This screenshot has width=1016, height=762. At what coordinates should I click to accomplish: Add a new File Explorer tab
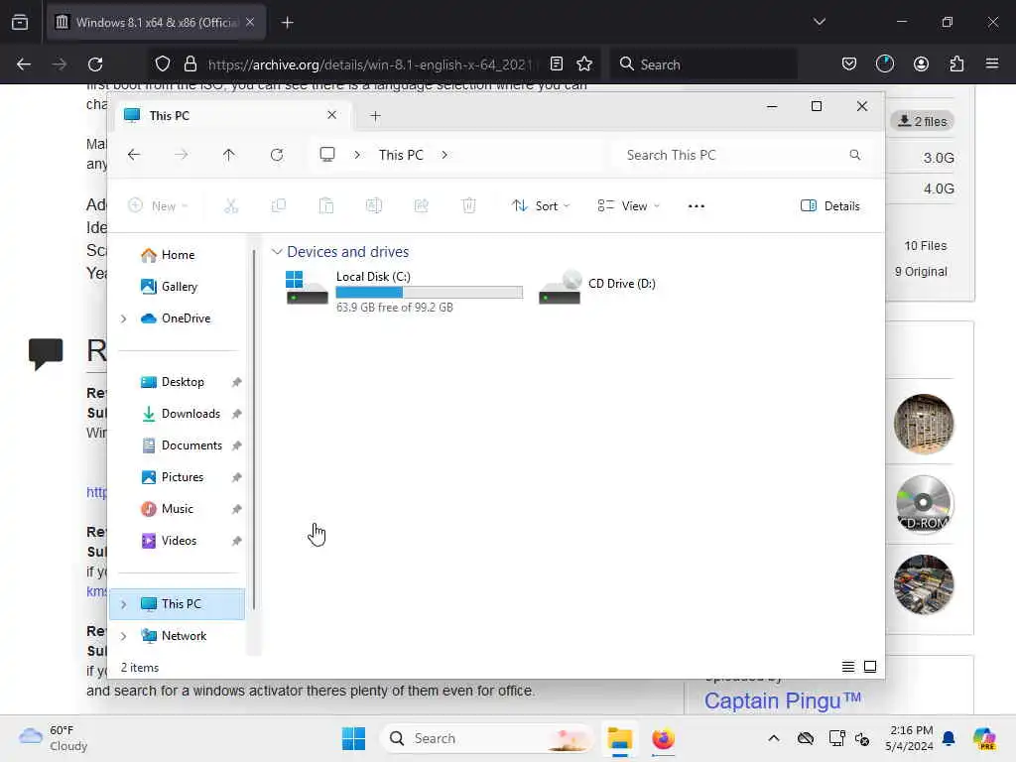(x=375, y=116)
